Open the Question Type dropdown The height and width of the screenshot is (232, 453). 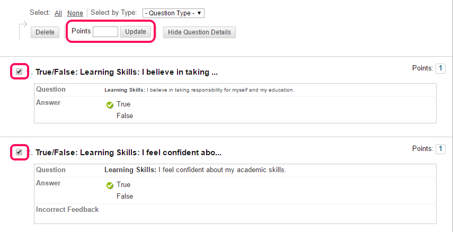(x=173, y=13)
